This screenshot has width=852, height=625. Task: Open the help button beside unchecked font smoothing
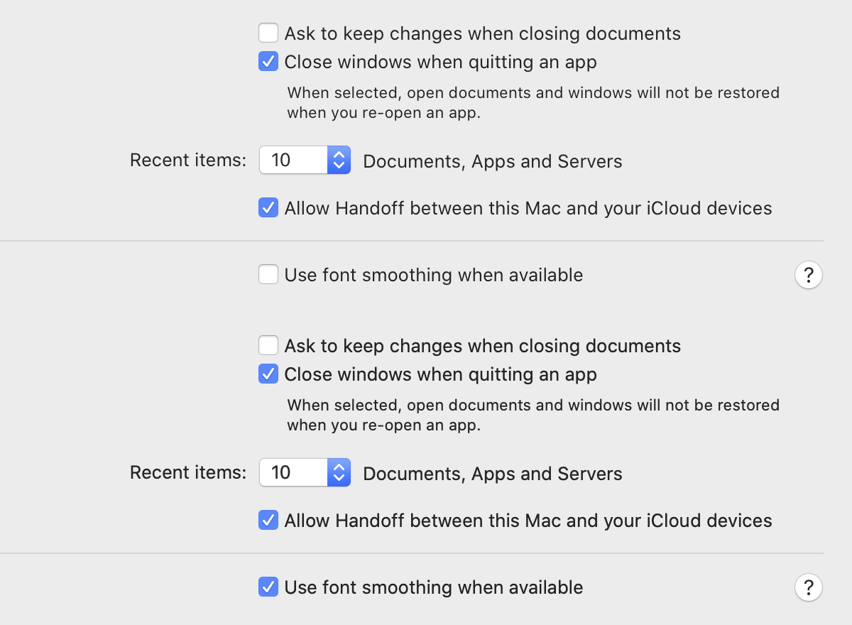coord(808,275)
